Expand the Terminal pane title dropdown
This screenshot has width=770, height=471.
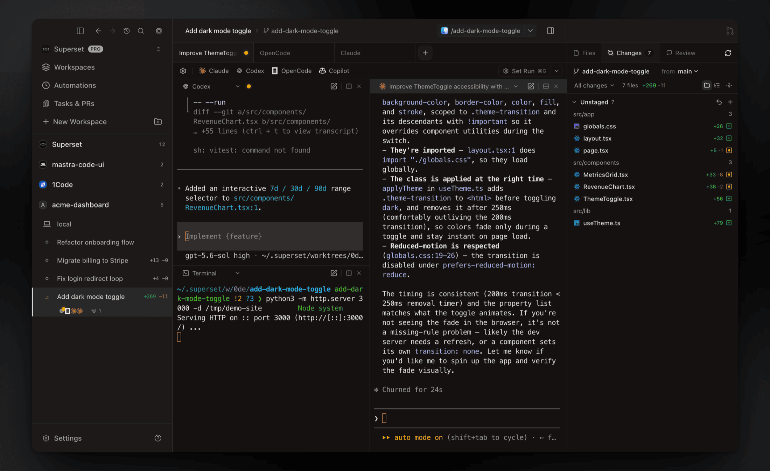click(238, 273)
